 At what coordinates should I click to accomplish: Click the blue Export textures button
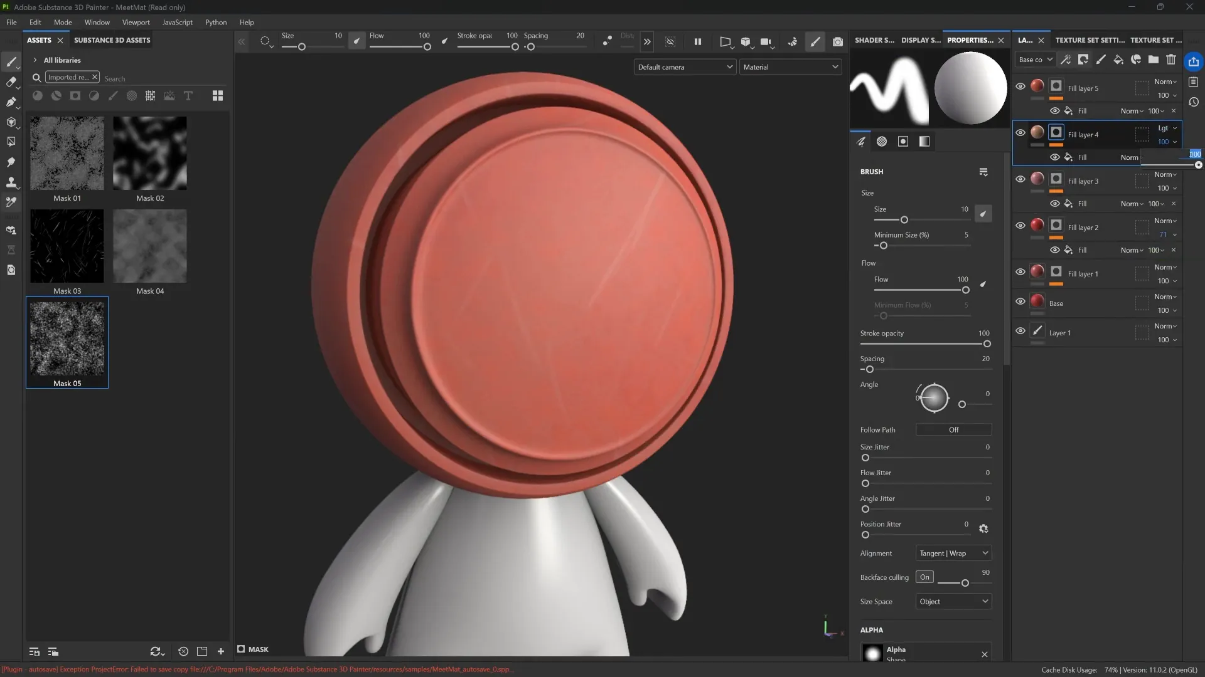click(1193, 61)
